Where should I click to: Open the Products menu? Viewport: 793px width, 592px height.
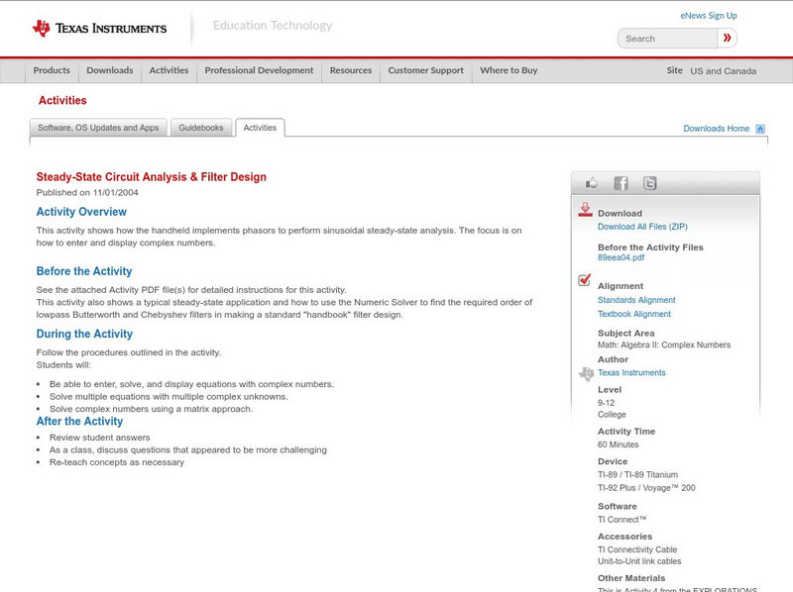pyautogui.click(x=52, y=70)
